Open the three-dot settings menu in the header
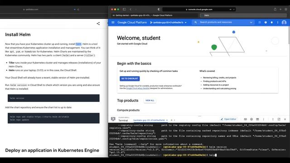 tap(278, 22)
